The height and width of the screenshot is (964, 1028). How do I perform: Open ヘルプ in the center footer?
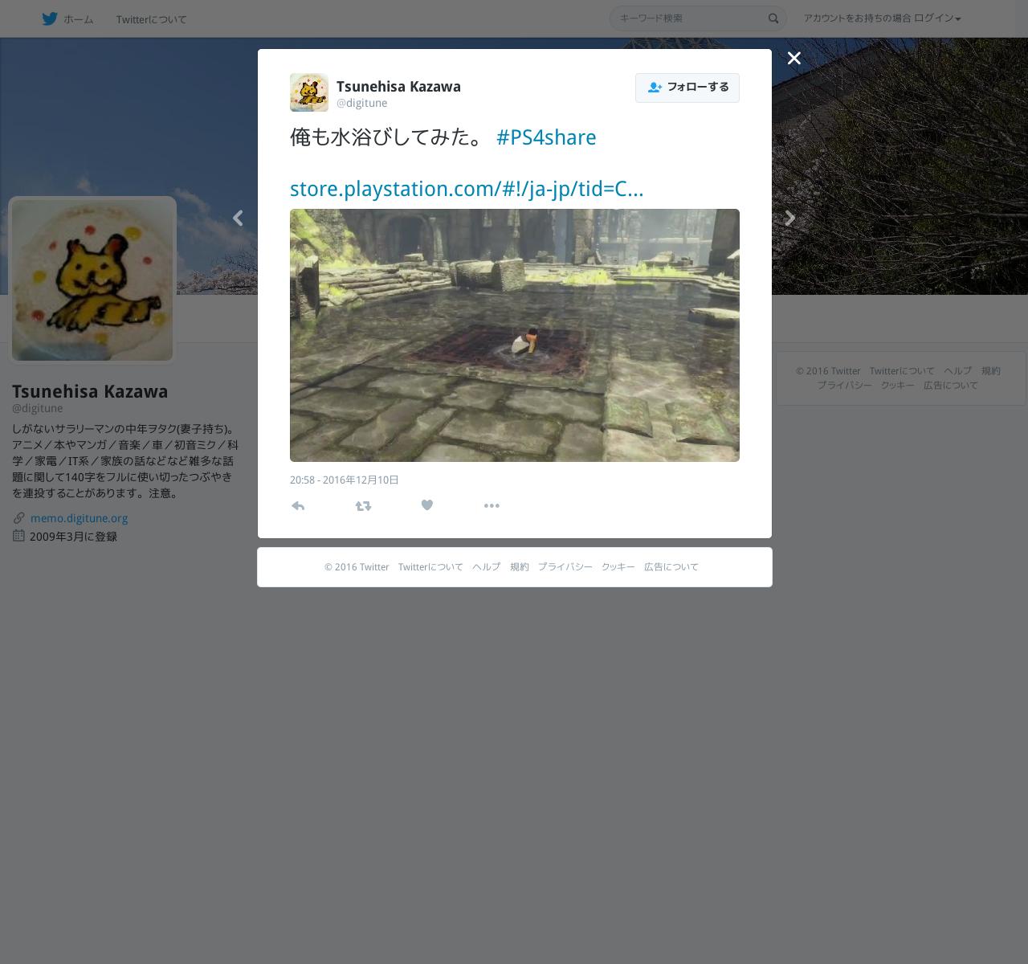[x=486, y=567]
